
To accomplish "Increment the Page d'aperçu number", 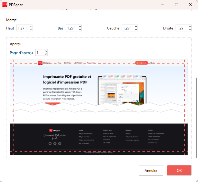I will click(x=46, y=51).
